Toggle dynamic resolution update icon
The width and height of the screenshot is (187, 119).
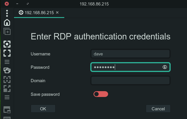pyautogui.click(x=7, y=79)
